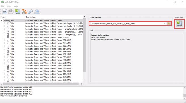Collapse the Blu-ray disc tree node
Image resolution: width=186 pixels, height=103 pixels.
1,20
